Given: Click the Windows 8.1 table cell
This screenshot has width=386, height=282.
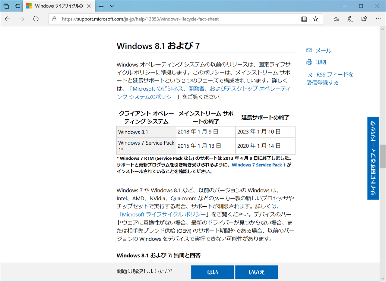Looking at the screenshot, I should (146, 132).
